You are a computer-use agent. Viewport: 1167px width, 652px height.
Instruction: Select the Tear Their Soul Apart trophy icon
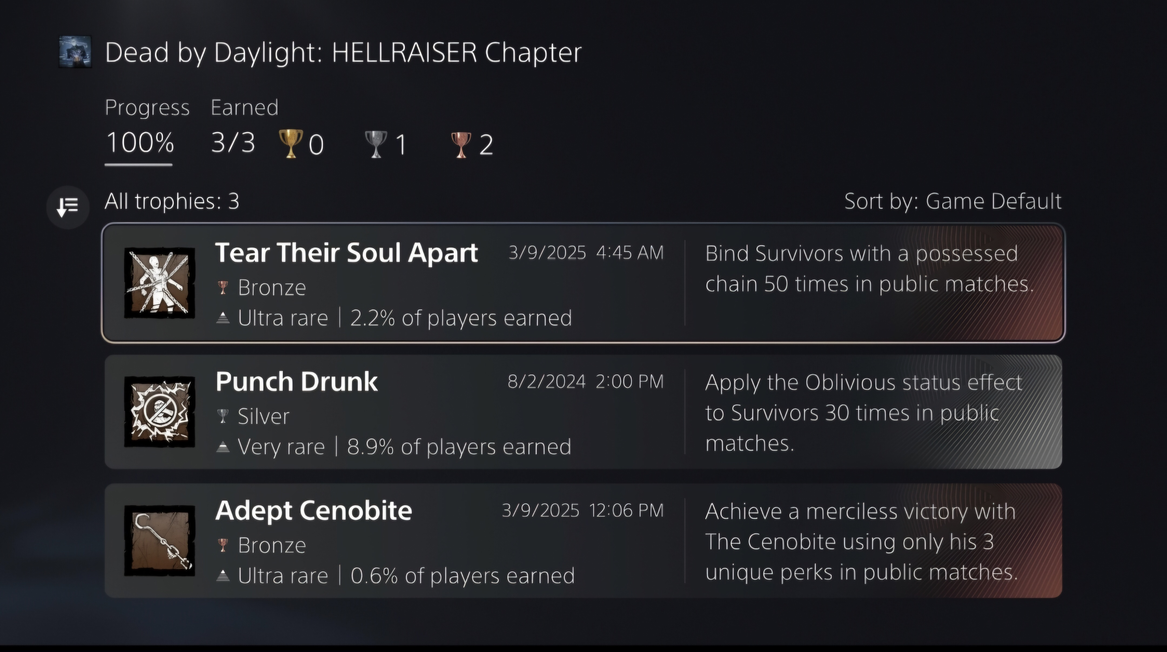coord(159,283)
